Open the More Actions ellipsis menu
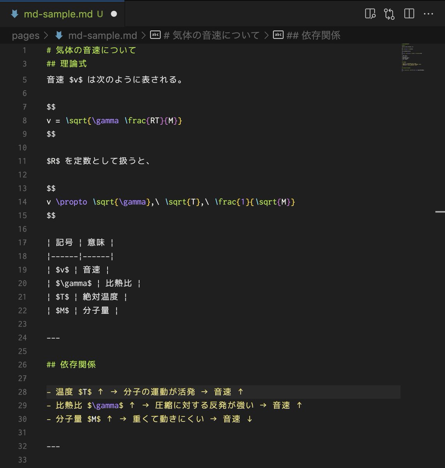This screenshot has height=468, width=445. [428, 14]
